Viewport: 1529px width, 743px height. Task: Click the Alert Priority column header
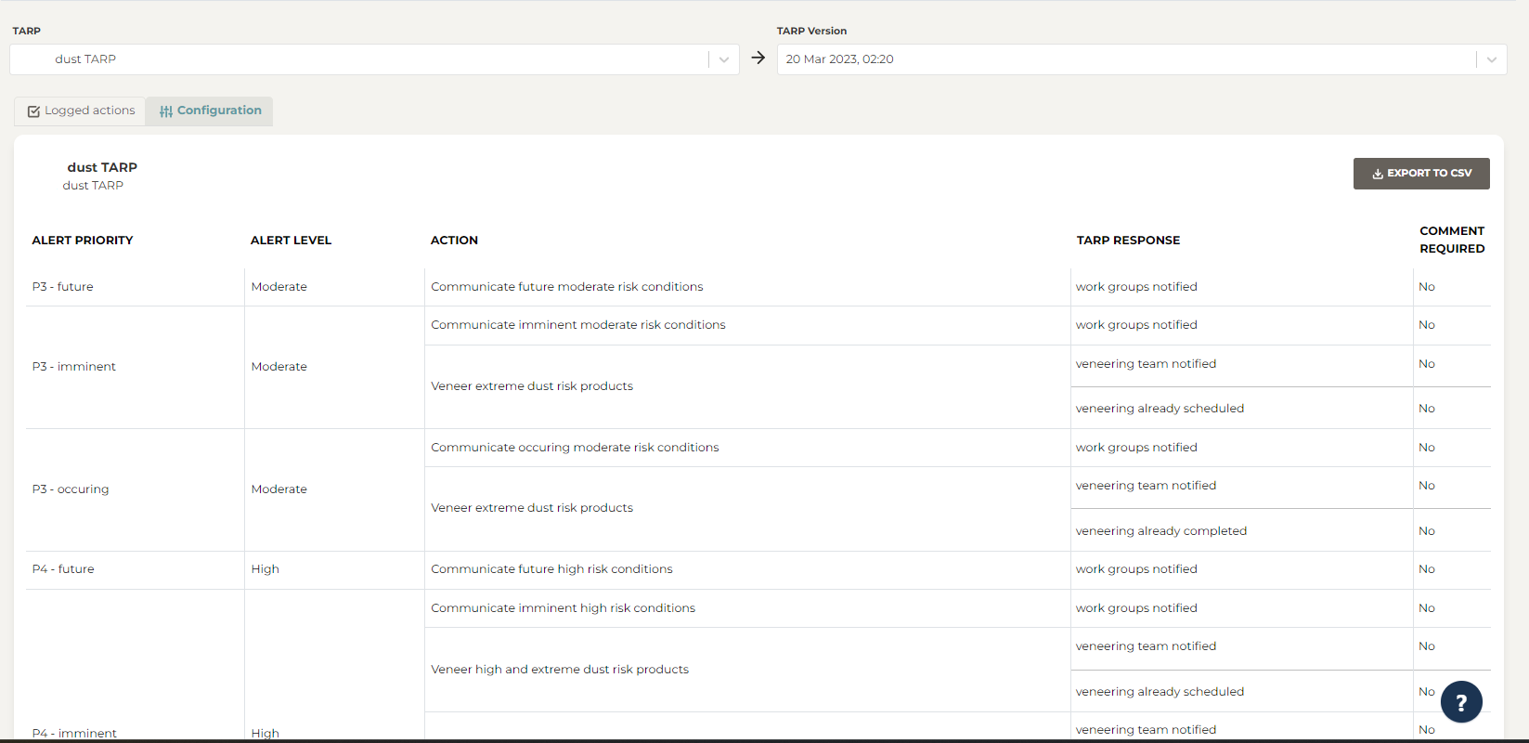point(83,241)
